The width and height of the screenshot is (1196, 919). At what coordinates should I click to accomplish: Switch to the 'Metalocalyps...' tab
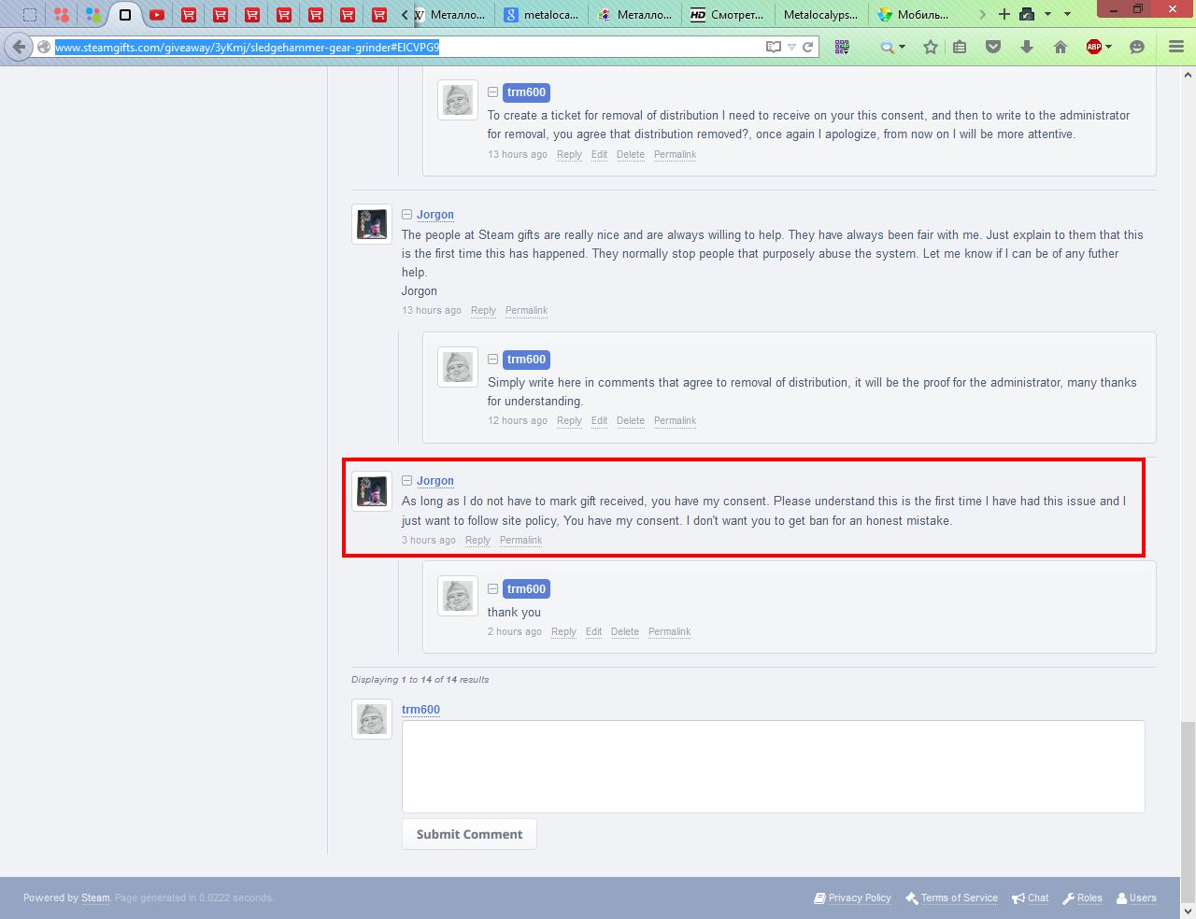click(820, 14)
